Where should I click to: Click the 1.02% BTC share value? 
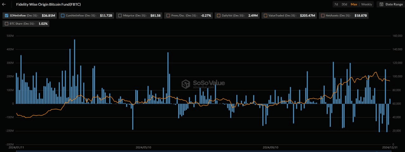[43, 24]
